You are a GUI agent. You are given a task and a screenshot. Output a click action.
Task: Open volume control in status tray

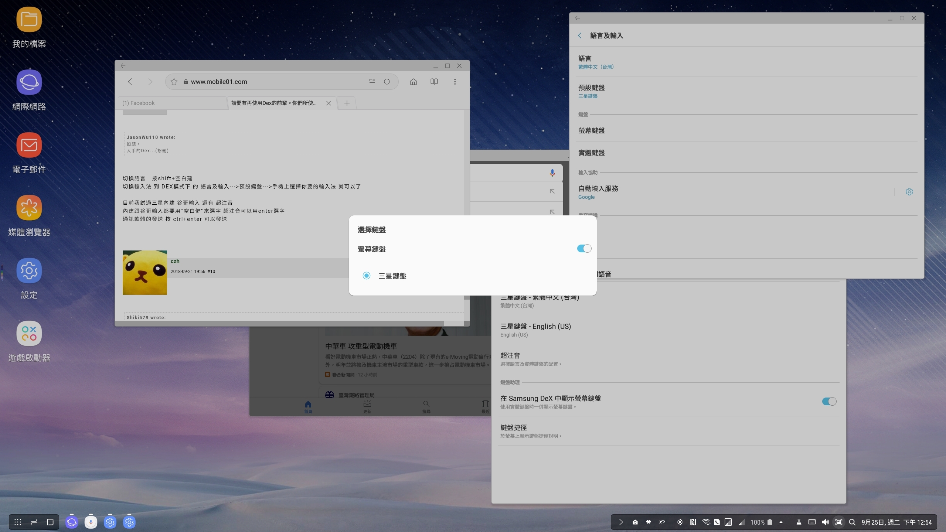point(825,522)
